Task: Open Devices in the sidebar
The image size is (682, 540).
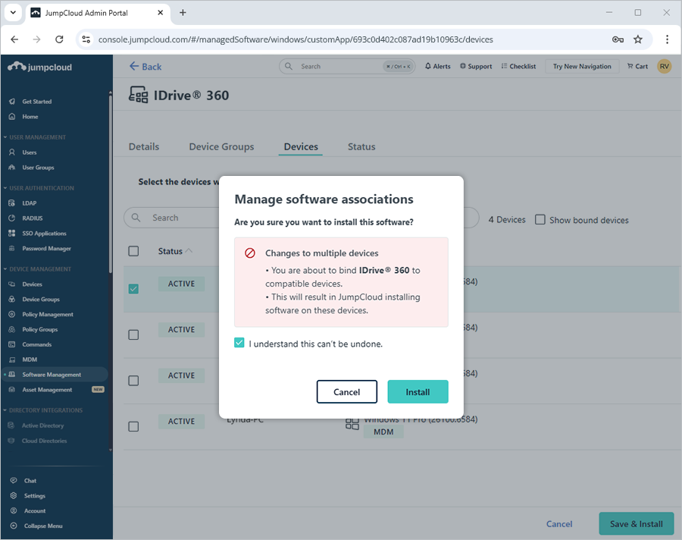Action: pos(32,284)
